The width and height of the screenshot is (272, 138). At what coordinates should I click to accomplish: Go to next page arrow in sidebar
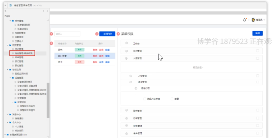(x=47, y=11)
